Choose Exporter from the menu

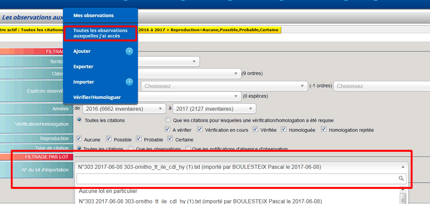pos(83,67)
